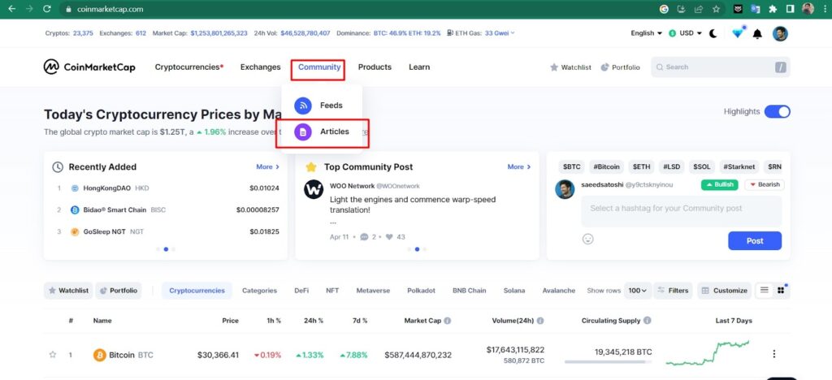
Task: Open Chrome profile avatar
Action: point(808,9)
